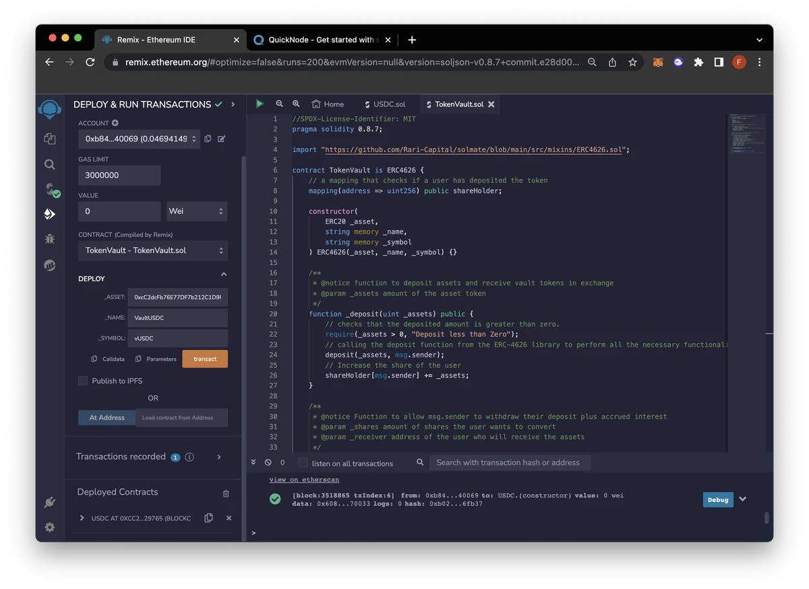Viewport: 809px width, 589px height.
Task: Click the green Run script play icon
Action: pos(260,104)
